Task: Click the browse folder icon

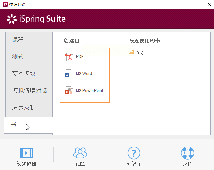Action: (x=132, y=53)
